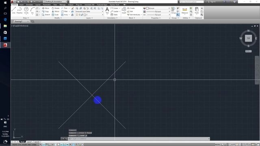Open the Output ribbon tab
This screenshot has width=260, height=146.
(x=70, y=4)
